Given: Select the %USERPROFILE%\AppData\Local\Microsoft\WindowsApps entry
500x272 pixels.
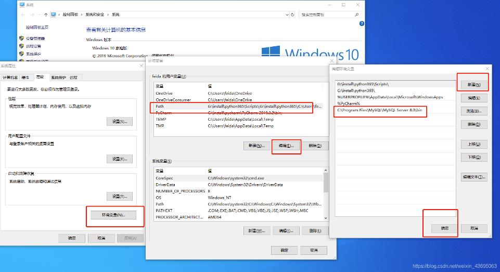Looking at the screenshot, I should (x=395, y=97).
